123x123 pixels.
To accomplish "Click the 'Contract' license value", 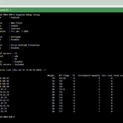I will point(16,29).
